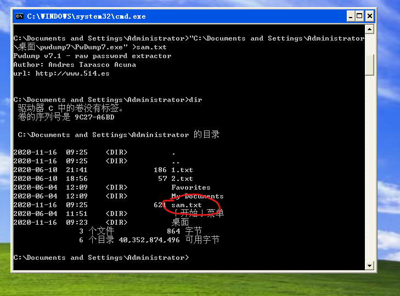The width and height of the screenshot is (400, 296).
Task: Click the last command prompt line
Action: point(102,258)
